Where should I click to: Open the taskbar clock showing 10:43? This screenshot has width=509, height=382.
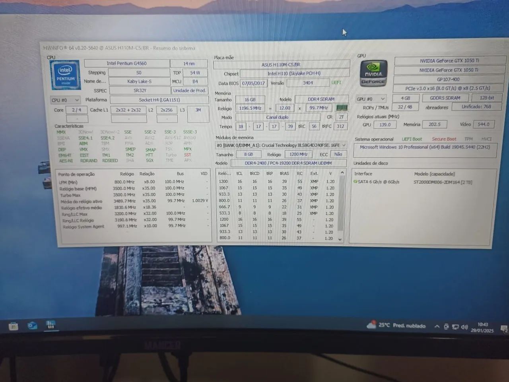click(482, 326)
